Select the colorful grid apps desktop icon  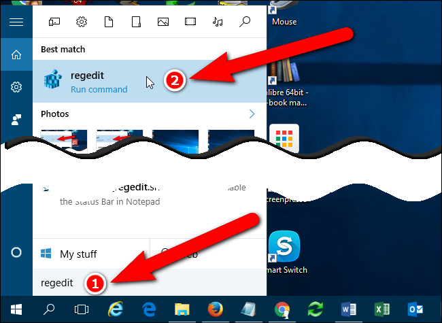[284, 138]
